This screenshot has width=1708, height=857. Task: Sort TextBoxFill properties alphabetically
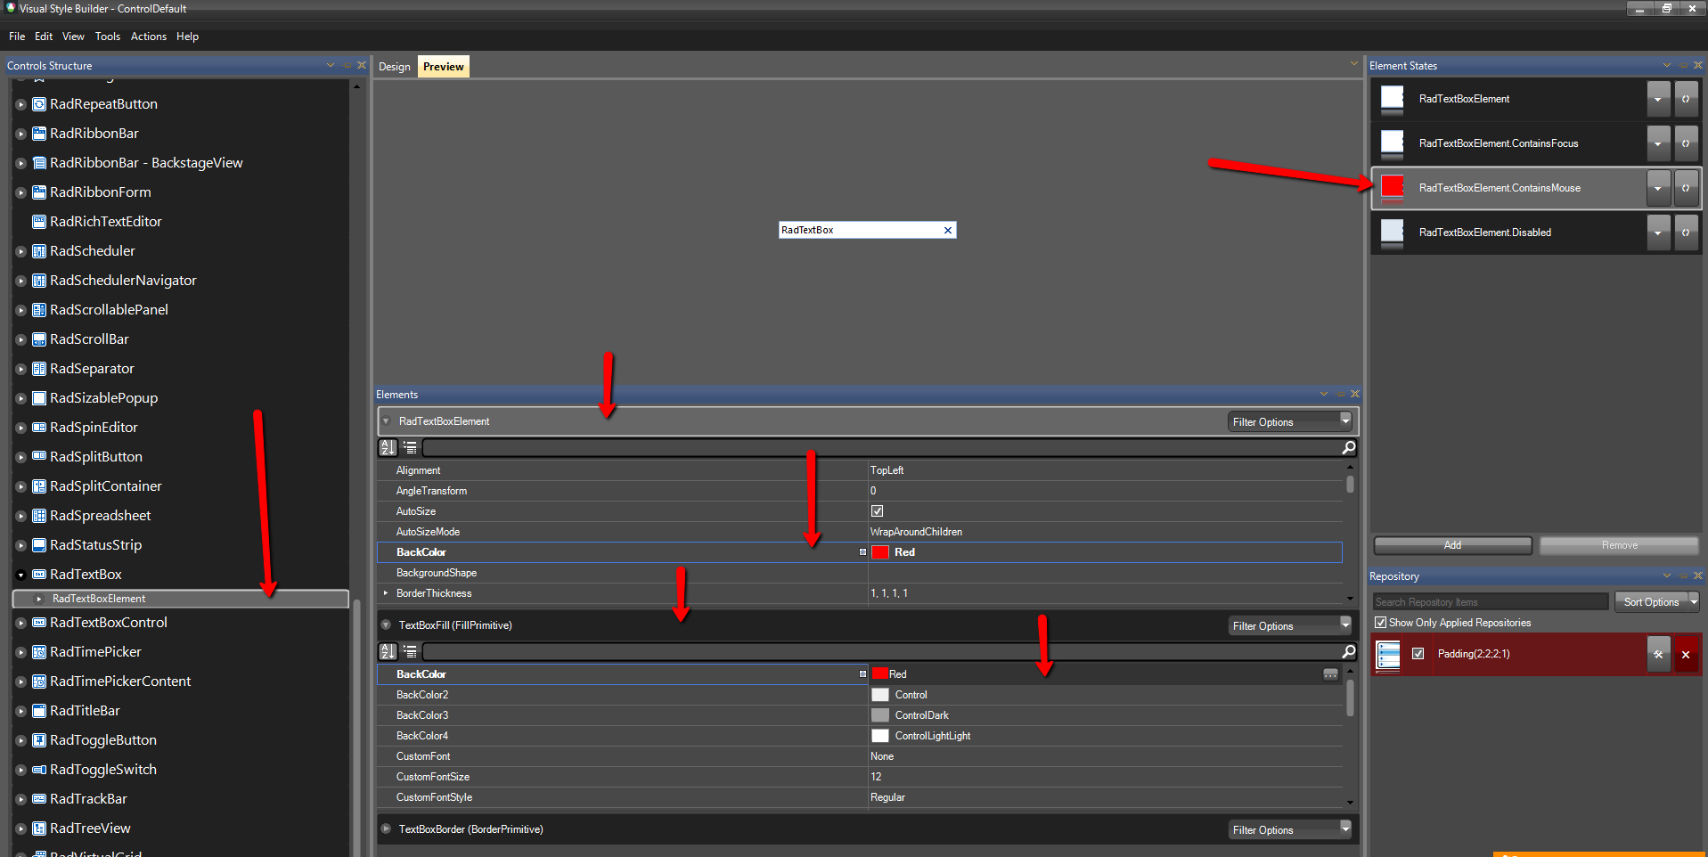point(388,651)
